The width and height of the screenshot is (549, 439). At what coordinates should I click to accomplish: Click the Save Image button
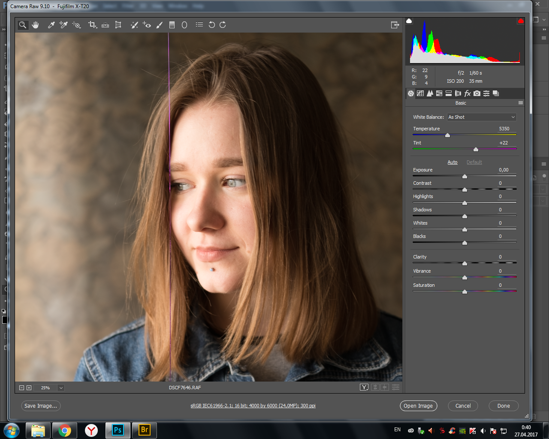pyautogui.click(x=41, y=406)
